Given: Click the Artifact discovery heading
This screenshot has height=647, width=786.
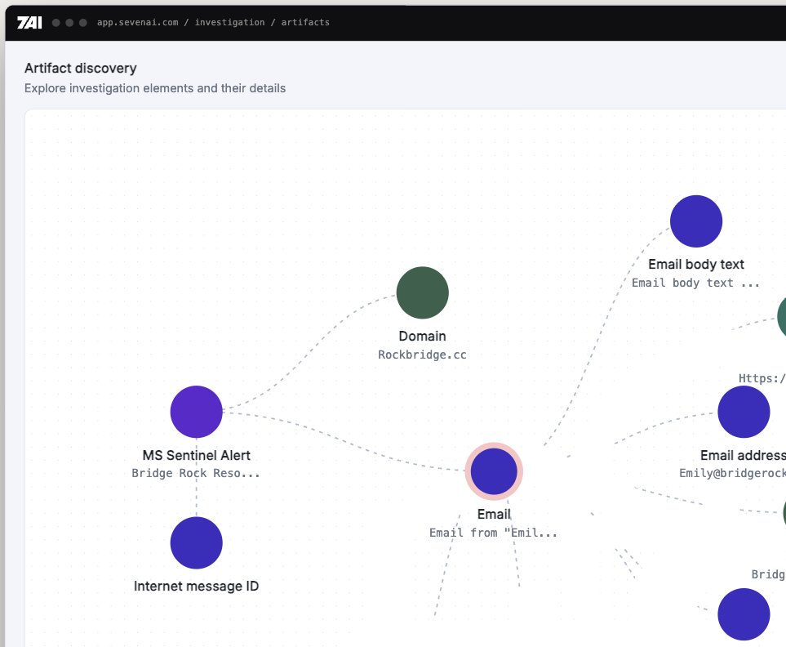Looking at the screenshot, I should (81, 68).
